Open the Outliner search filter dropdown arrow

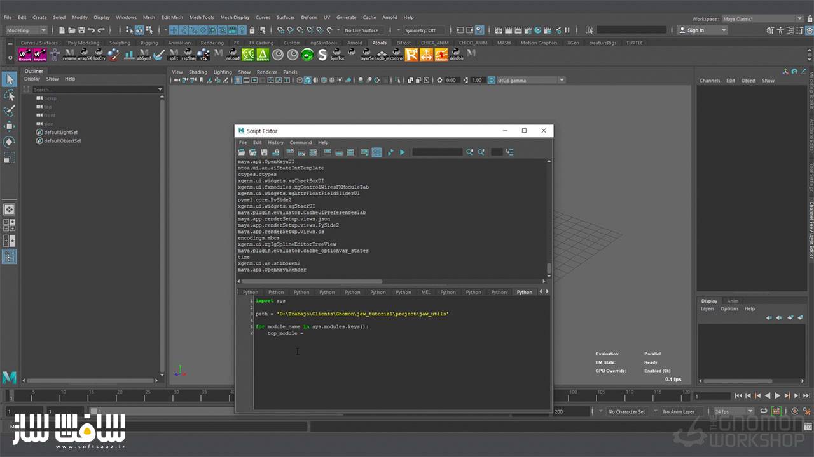tap(160, 89)
